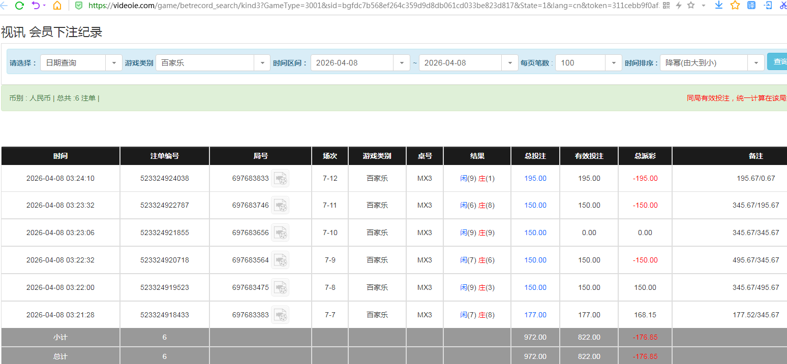
Task: Open replay icon in row 7-8
Action: click(280, 287)
